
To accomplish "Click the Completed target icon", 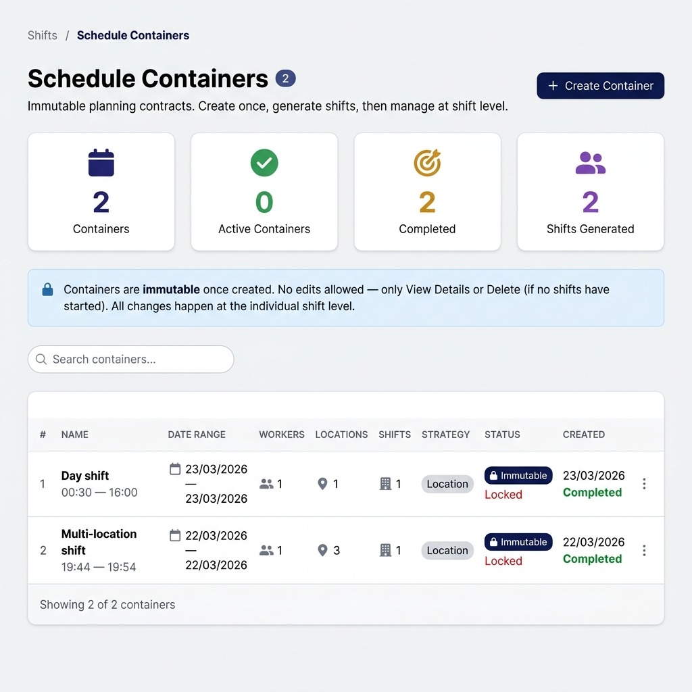I will click(x=427, y=163).
